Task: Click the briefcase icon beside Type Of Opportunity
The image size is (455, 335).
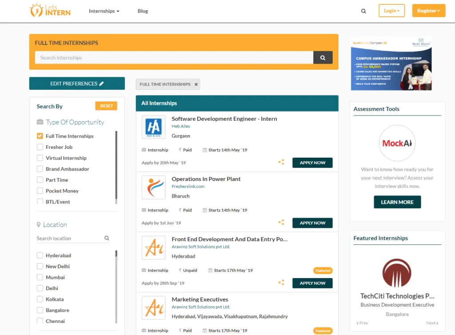Action: point(40,122)
